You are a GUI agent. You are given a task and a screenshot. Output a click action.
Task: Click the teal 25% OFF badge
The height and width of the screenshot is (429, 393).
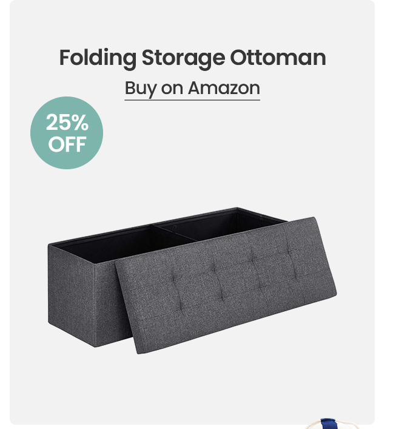[67, 133]
